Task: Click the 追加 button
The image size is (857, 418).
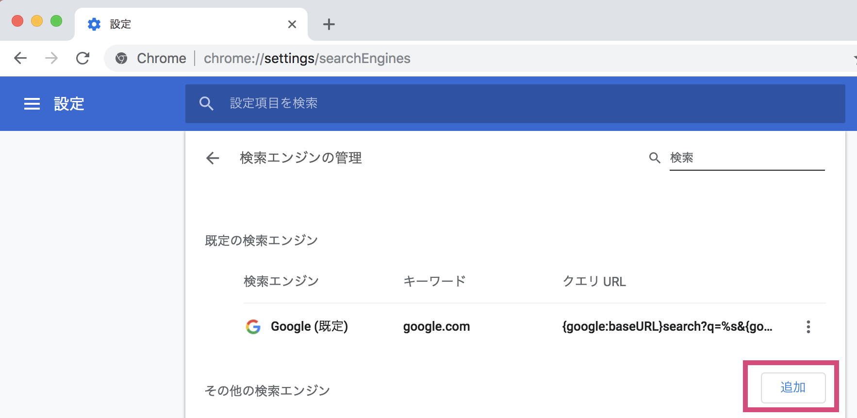Action: click(793, 387)
